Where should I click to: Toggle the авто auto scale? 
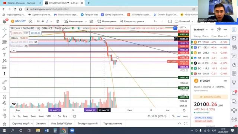[186, 116]
